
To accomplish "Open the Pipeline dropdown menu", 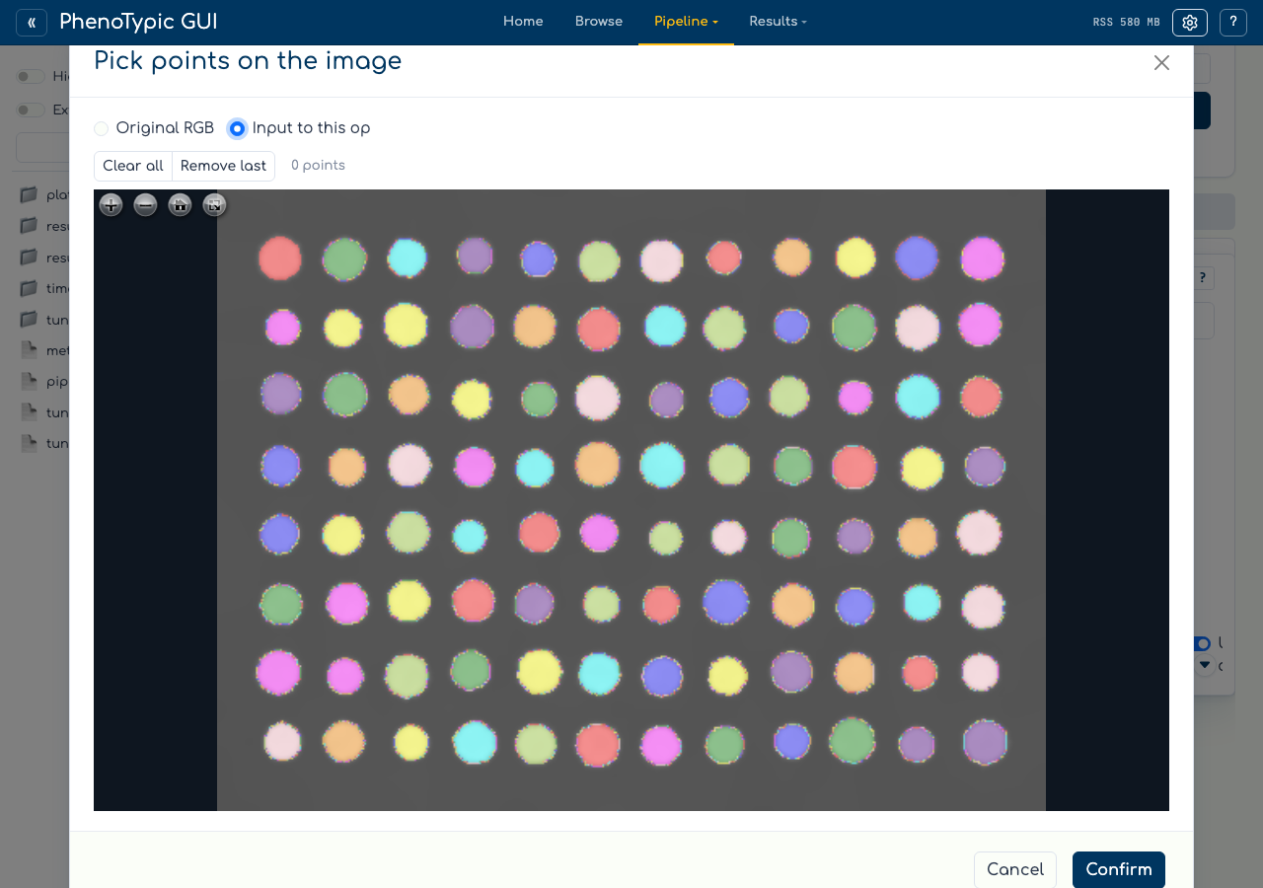I will point(686,22).
